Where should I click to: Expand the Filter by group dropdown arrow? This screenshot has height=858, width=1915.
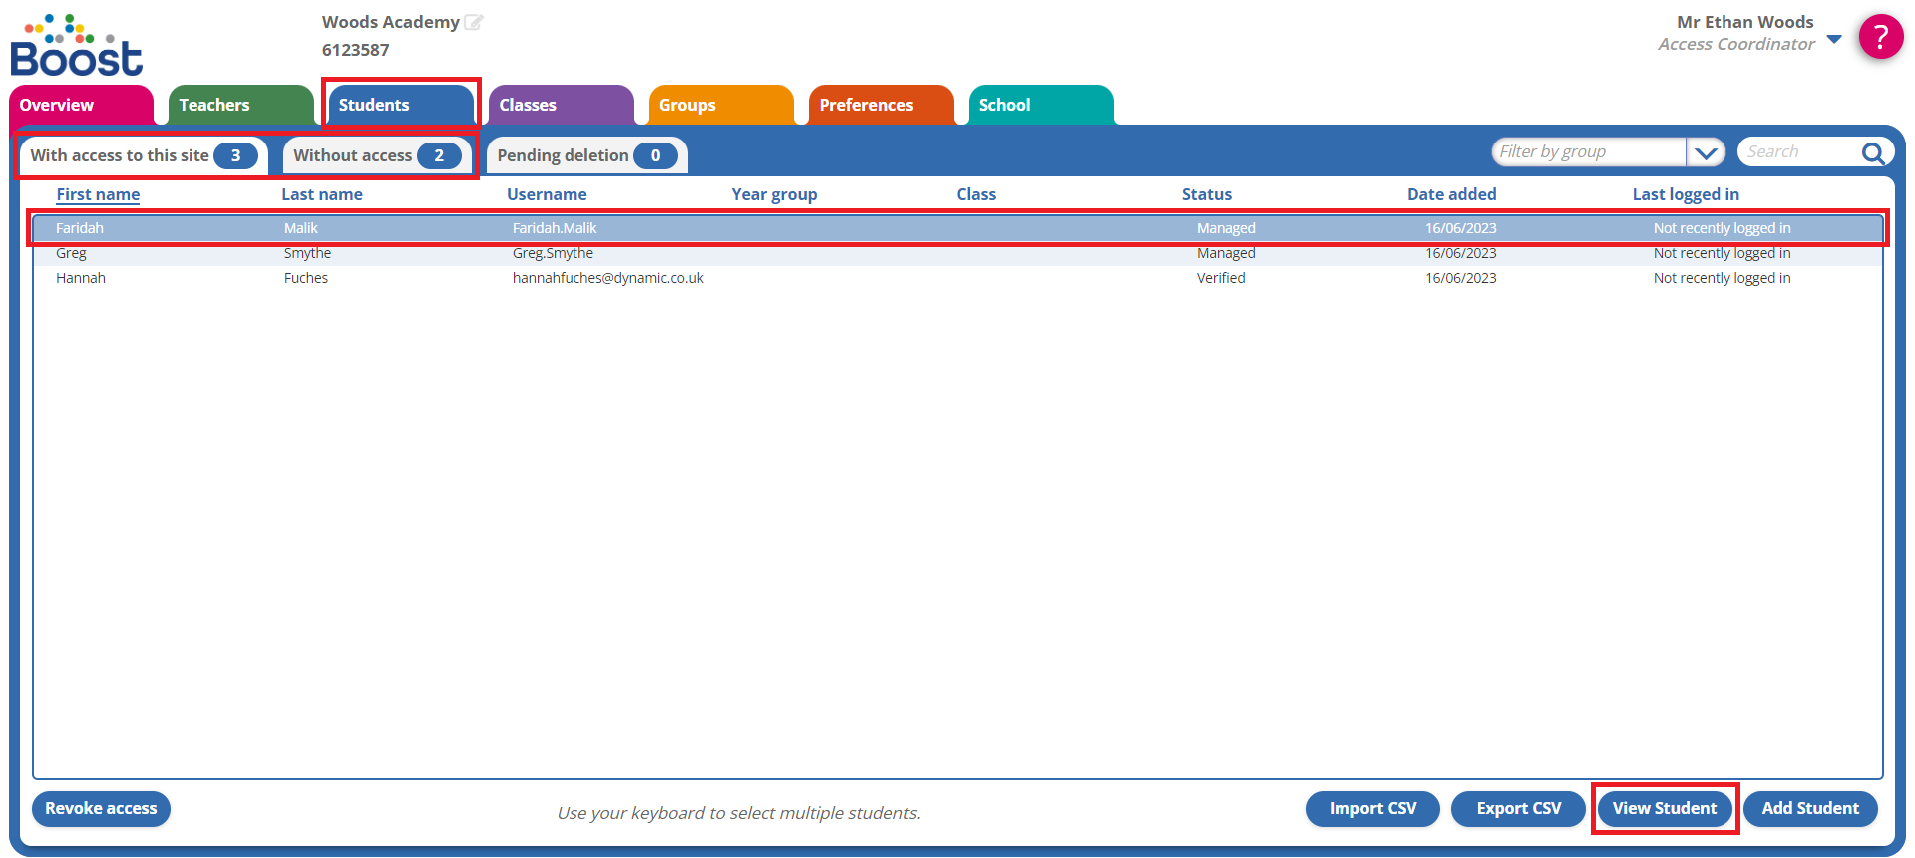click(x=1706, y=152)
